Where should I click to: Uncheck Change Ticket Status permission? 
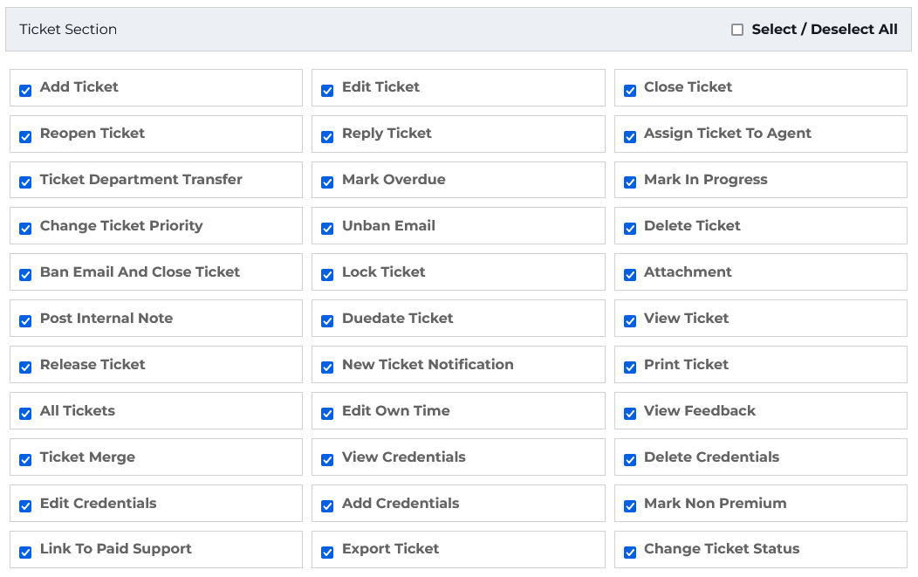pyautogui.click(x=629, y=553)
